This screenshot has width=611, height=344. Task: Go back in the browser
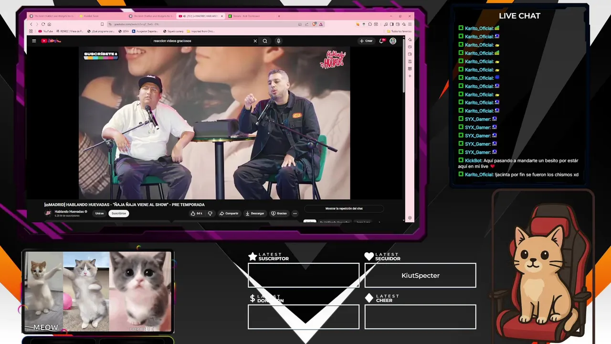tap(32, 24)
